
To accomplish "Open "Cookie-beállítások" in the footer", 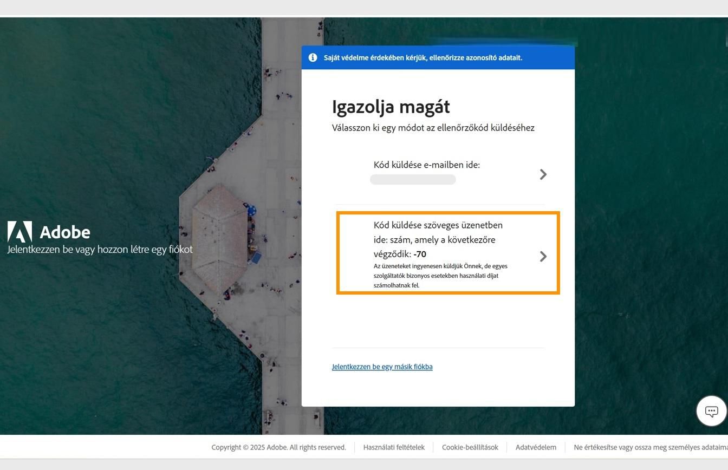I will coord(470,447).
